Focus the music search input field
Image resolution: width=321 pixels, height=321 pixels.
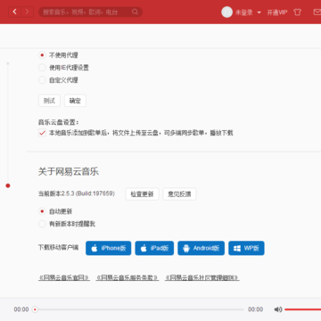click(x=90, y=12)
